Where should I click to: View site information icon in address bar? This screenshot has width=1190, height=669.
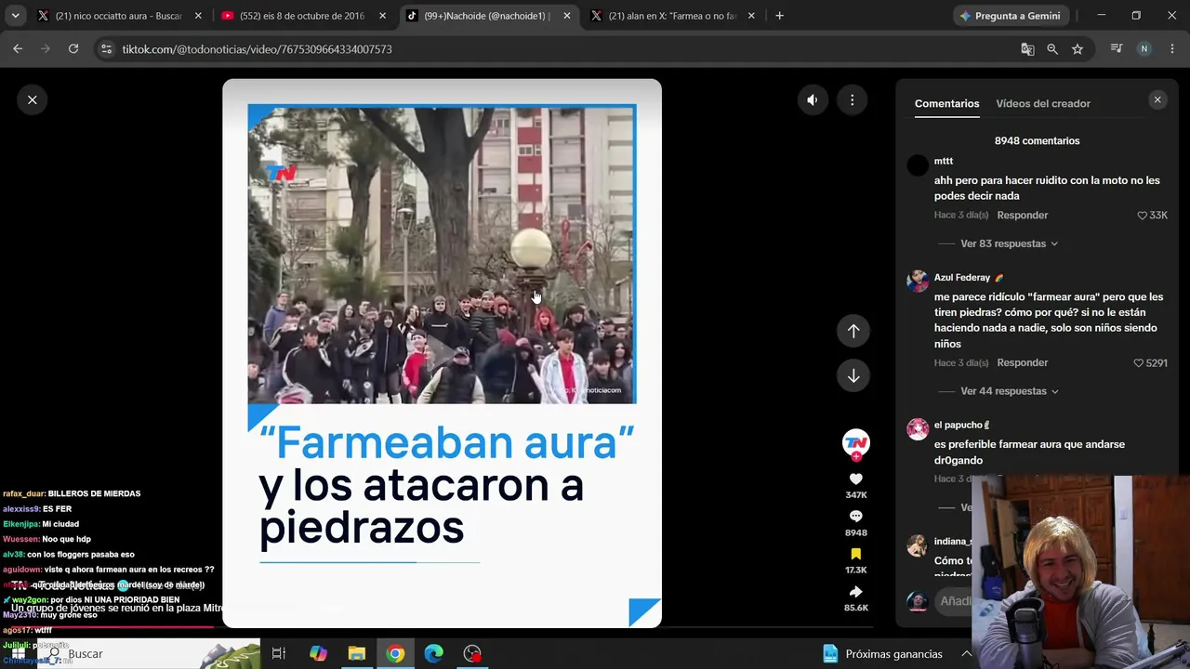(x=106, y=49)
